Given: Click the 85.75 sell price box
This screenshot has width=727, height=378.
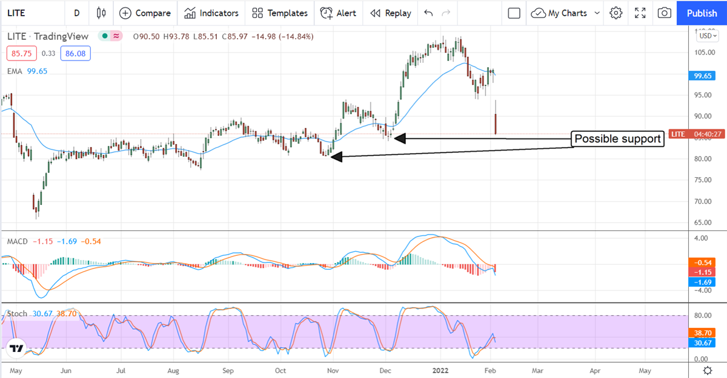Looking at the screenshot, I should click(21, 53).
